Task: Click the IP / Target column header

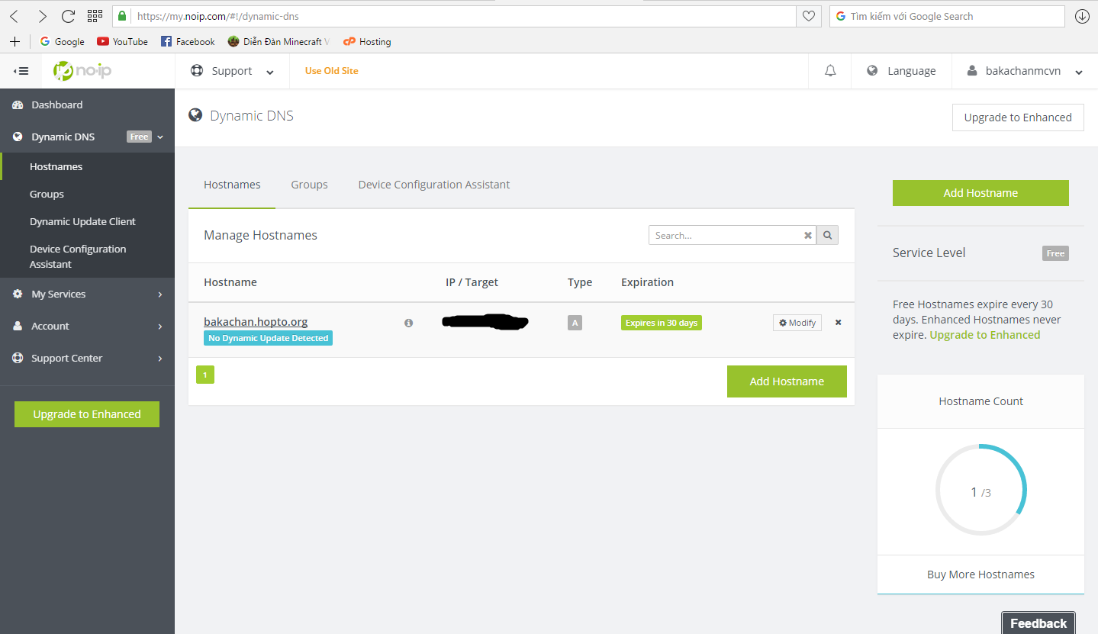Action: [x=472, y=282]
